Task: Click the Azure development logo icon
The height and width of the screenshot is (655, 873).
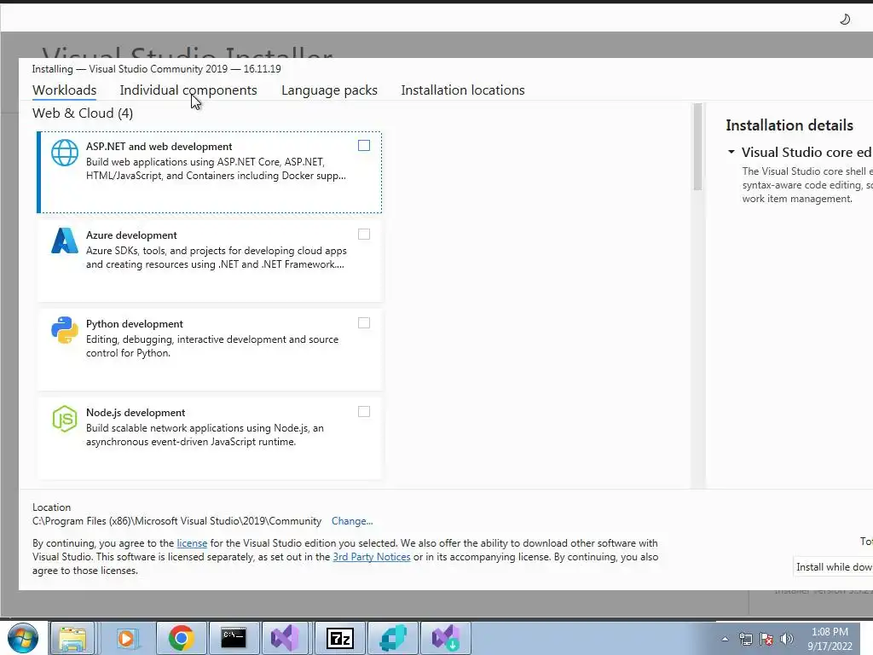Action: click(x=65, y=241)
